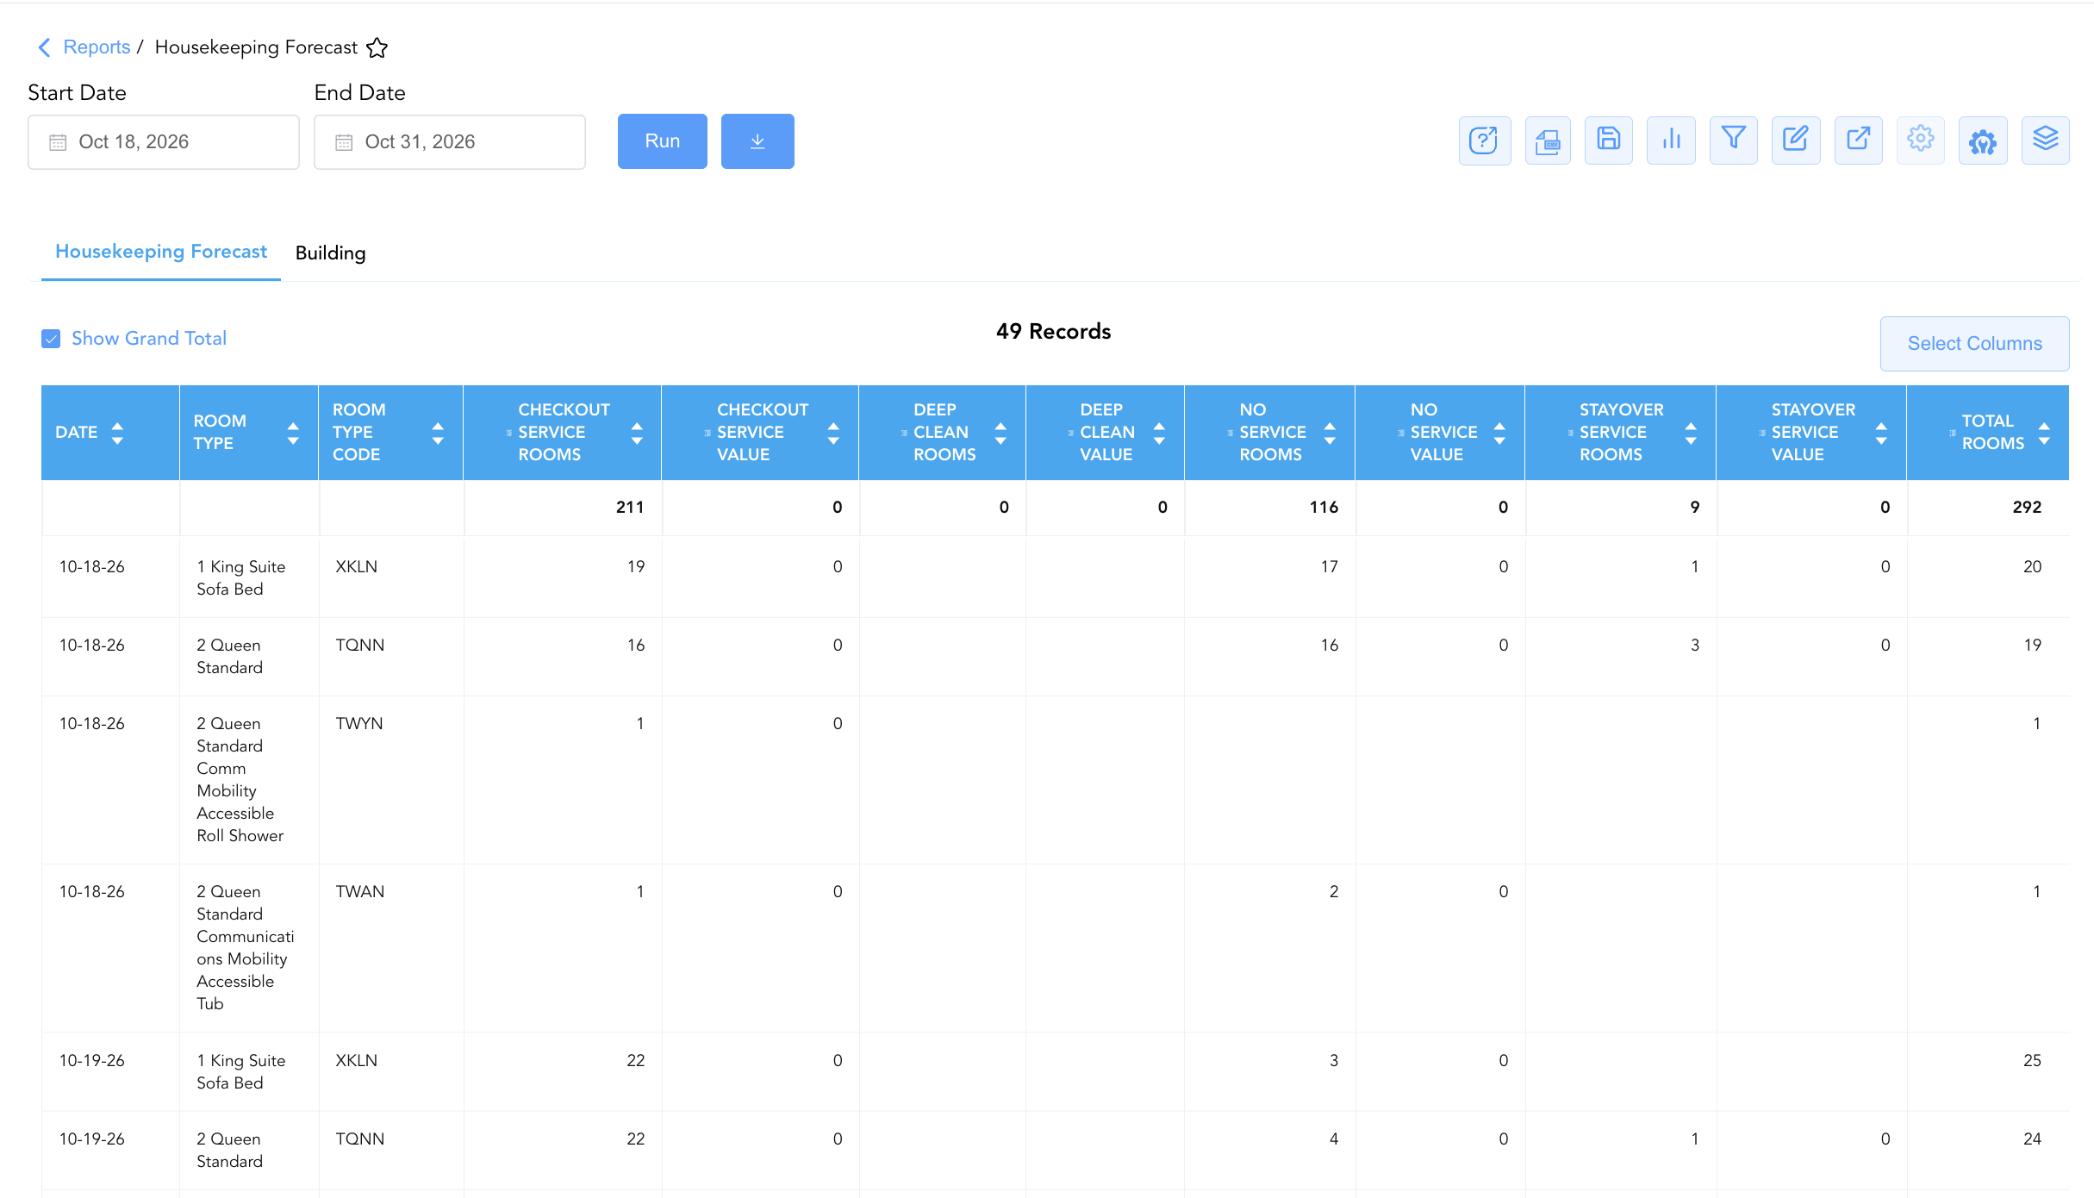Open the bar chart view
Viewport: 2094px width, 1198px height.
1671,140
